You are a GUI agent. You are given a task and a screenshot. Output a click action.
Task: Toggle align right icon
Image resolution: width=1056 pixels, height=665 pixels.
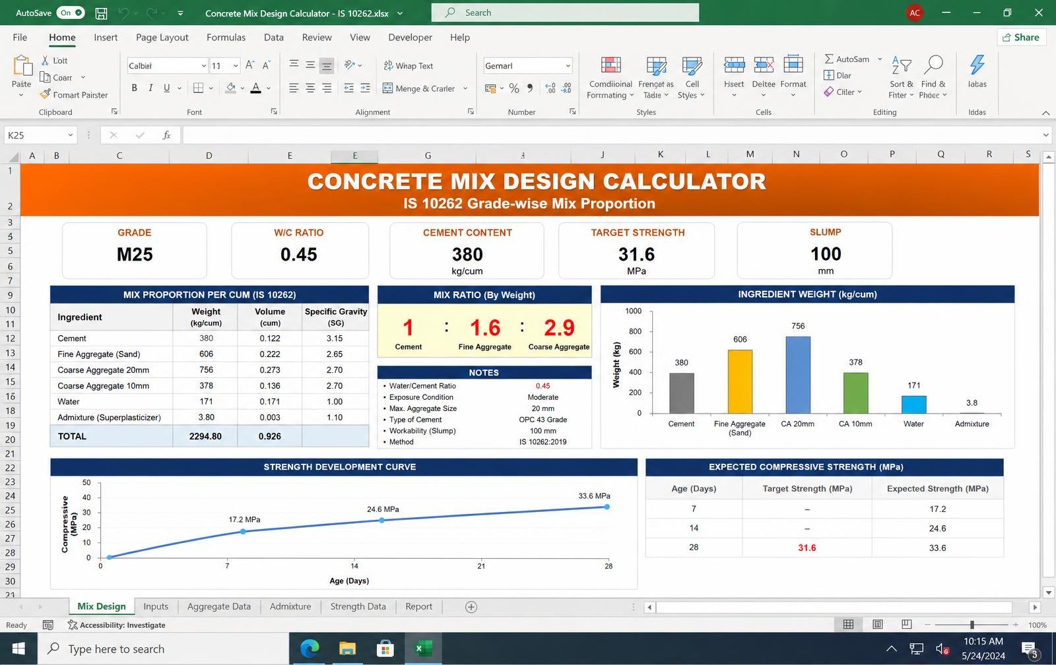point(327,88)
